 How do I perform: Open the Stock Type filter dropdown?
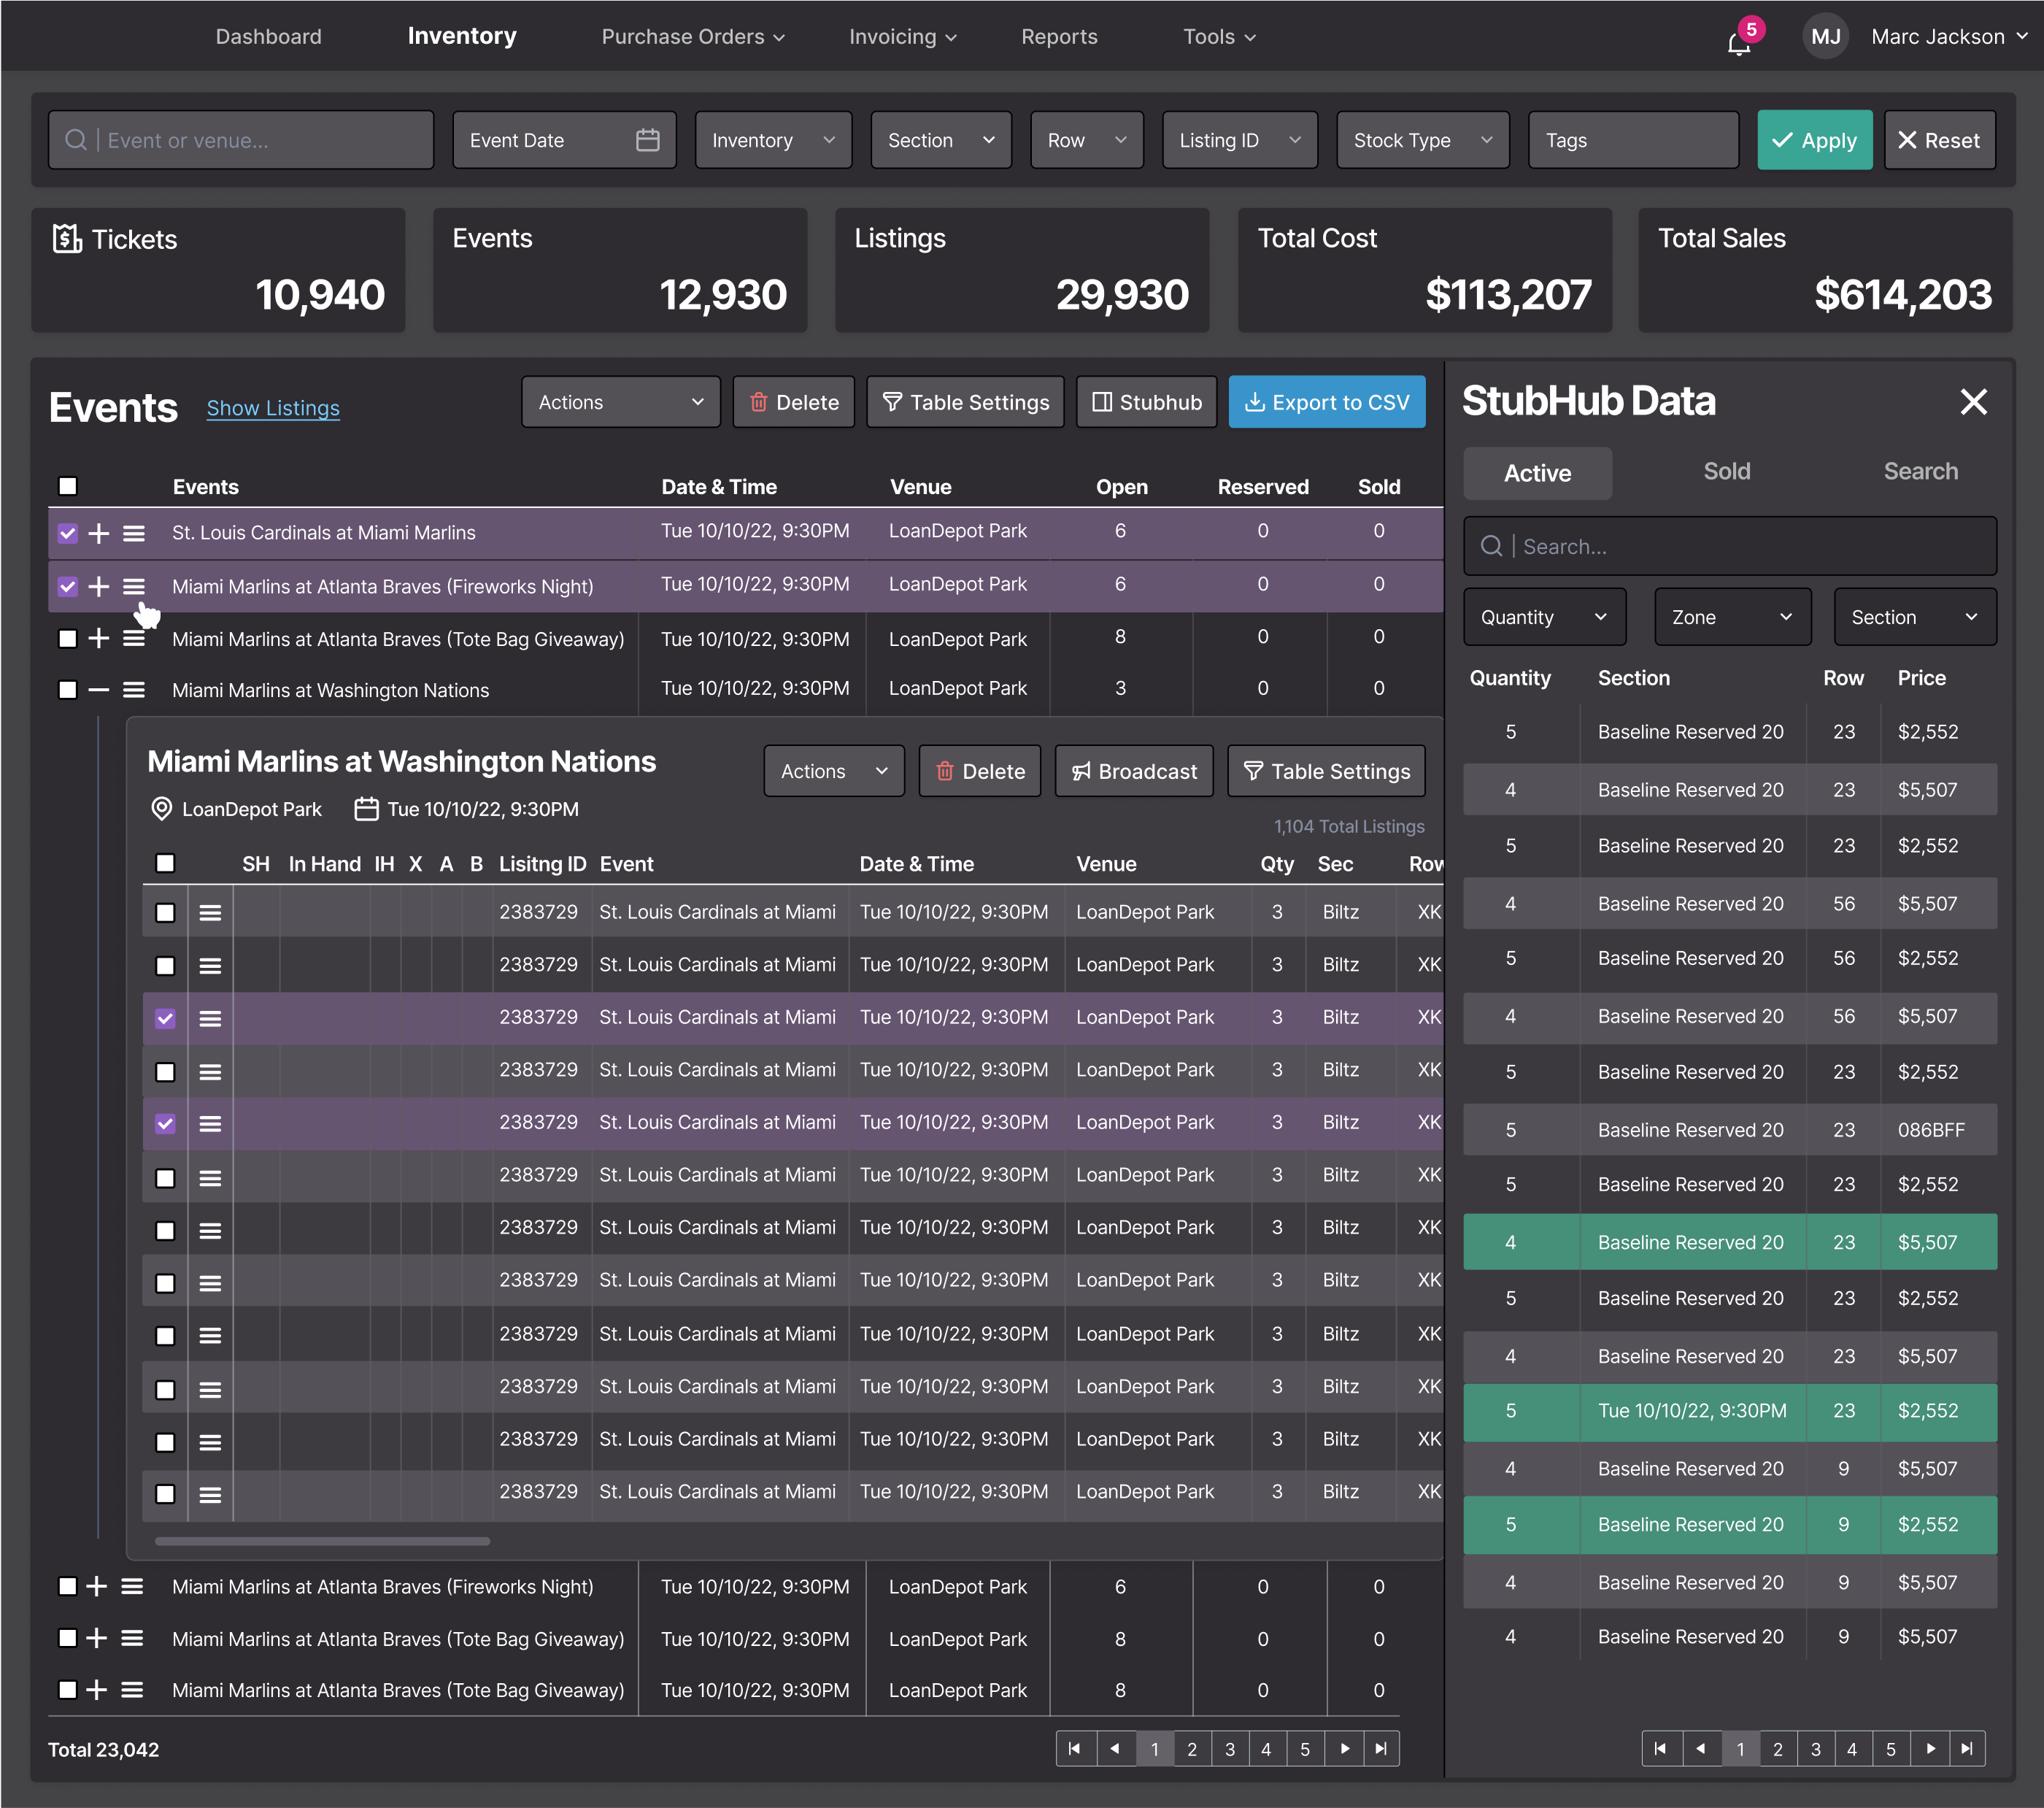tap(1422, 140)
